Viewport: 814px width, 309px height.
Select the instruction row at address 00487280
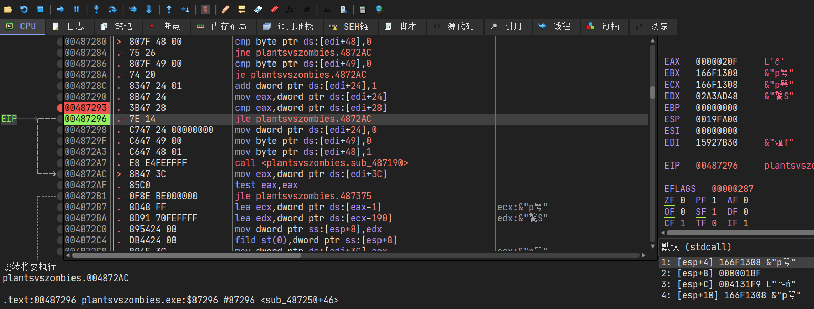coord(355,42)
